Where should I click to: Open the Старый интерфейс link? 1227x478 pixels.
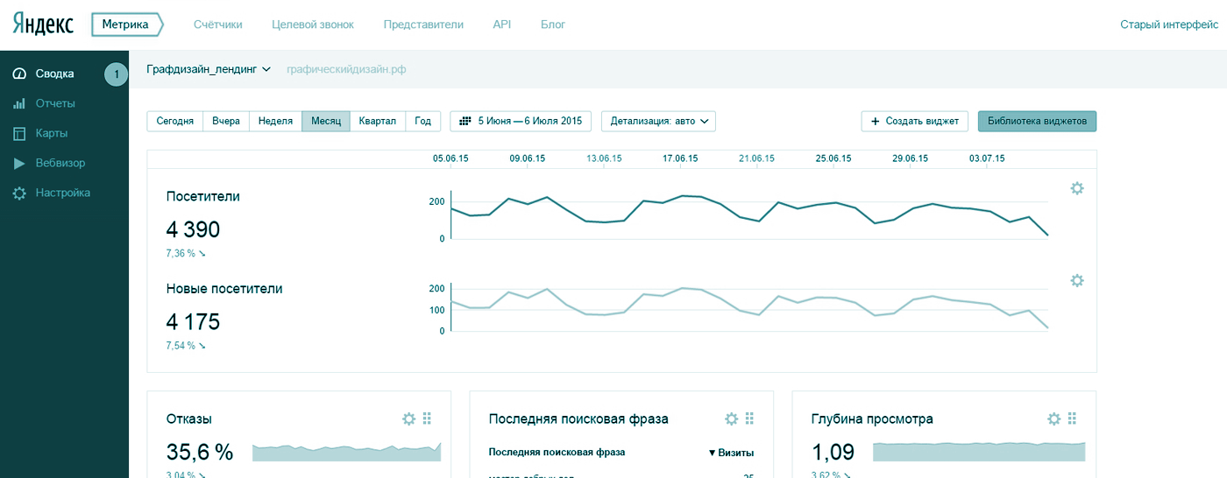(1168, 25)
